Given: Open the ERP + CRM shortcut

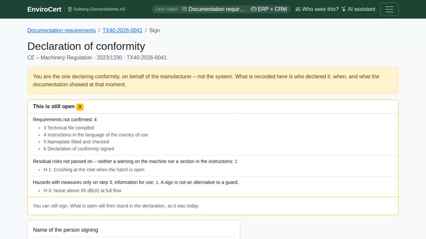Looking at the screenshot, I should click(x=269, y=9).
